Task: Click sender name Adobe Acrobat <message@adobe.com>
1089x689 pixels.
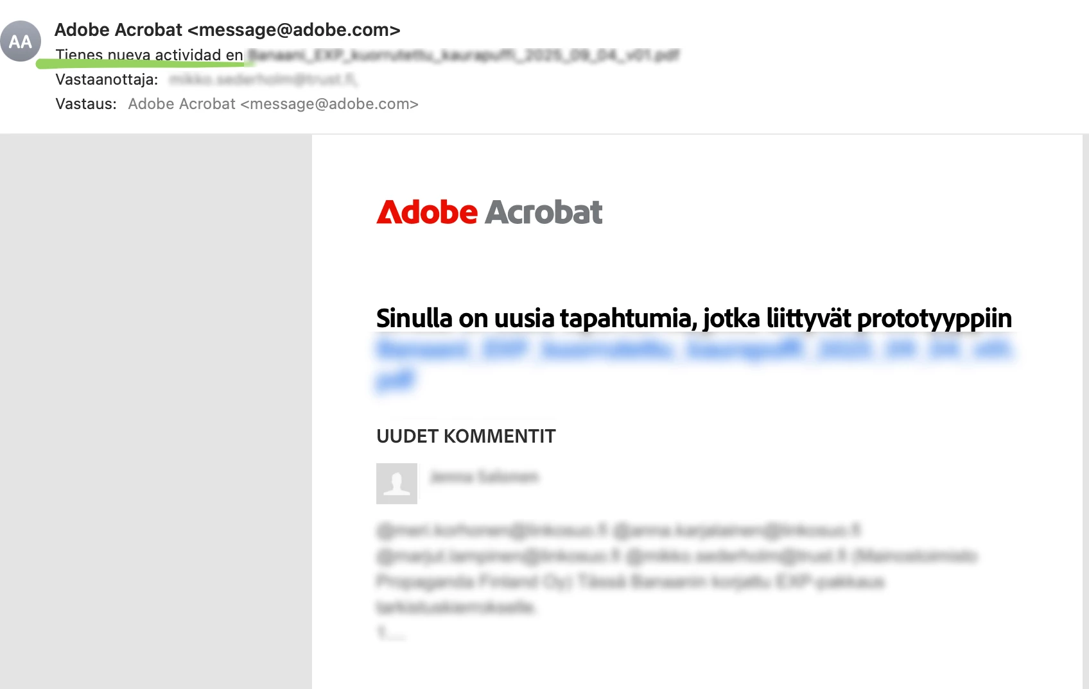Action: click(x=227, y=30)
